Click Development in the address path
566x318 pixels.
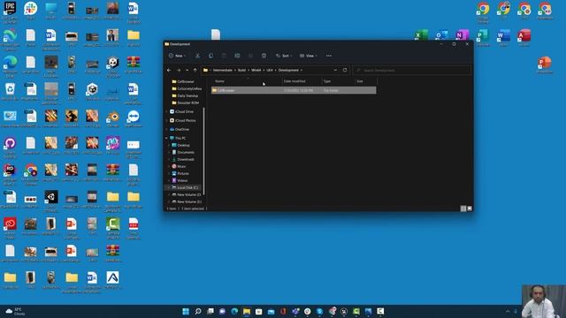[288, 71]
